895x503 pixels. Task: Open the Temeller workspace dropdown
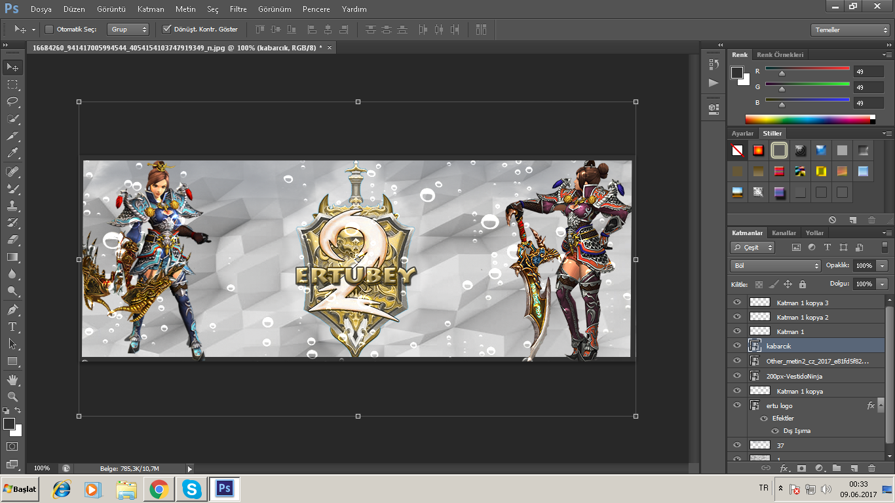tap(850, 30)
